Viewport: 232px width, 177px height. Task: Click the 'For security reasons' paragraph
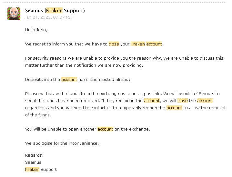(x=124, y=62)
